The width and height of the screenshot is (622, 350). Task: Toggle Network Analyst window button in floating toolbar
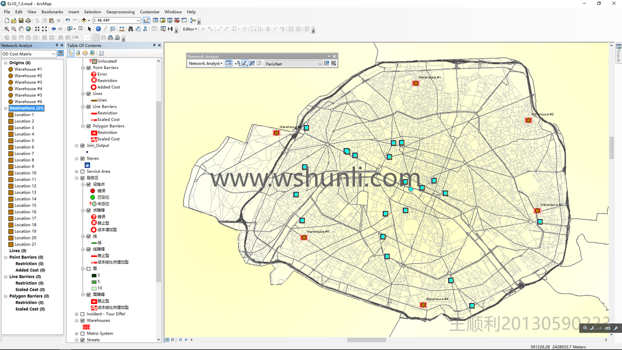coord(228,63)
